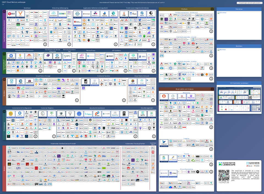The width and height of the screenshot is (264, 194).
Task: Click the ZTE logo under Certified Kubernetes - Hosted
Action: (x=162, y=56)
